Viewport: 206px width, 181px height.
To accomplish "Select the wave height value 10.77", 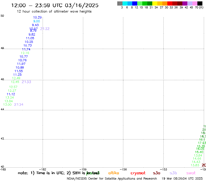I will (x=24, y=57).
